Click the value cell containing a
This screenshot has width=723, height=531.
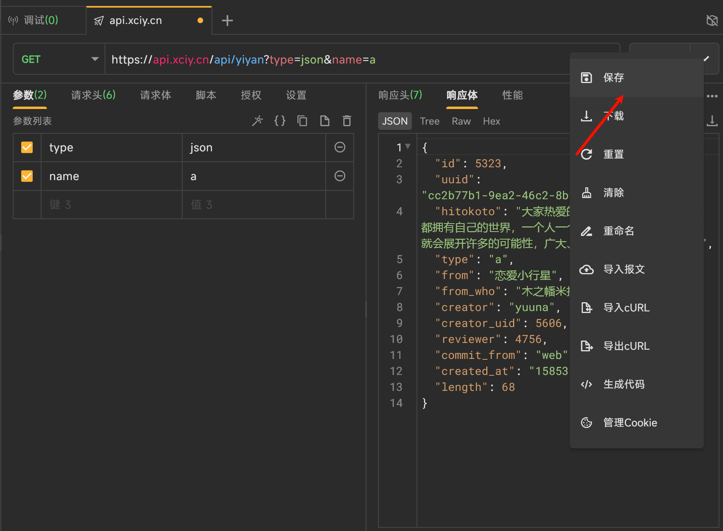pos(254,176)
